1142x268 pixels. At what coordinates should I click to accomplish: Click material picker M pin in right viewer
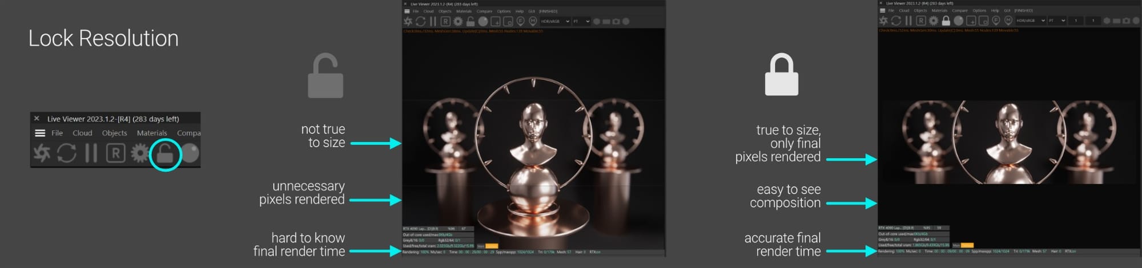click(x=1008, y=21)
